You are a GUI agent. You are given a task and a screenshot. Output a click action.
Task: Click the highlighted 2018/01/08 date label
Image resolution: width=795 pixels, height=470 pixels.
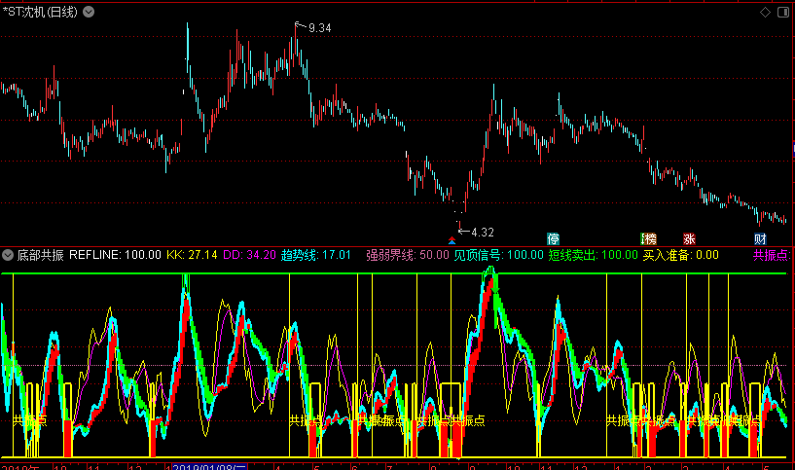click(209, 467)
